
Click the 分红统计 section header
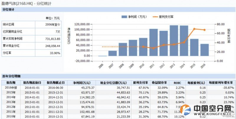pos(8,9)
